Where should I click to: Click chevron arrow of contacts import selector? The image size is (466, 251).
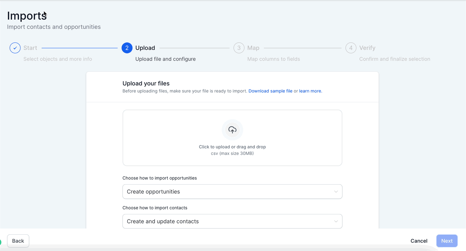click(336, 221)
